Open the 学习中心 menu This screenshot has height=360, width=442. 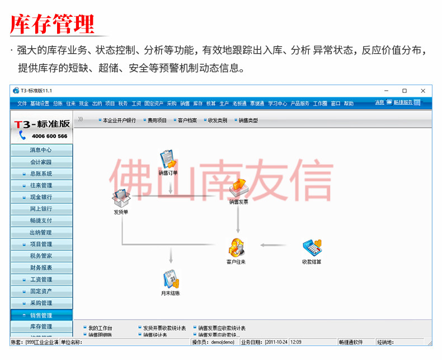pyautogui.click(x=278, y=104)
